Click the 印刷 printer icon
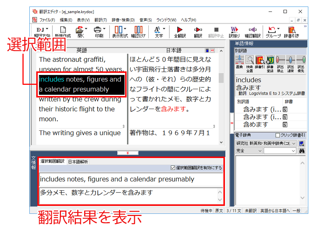 [x=98, y=30]
